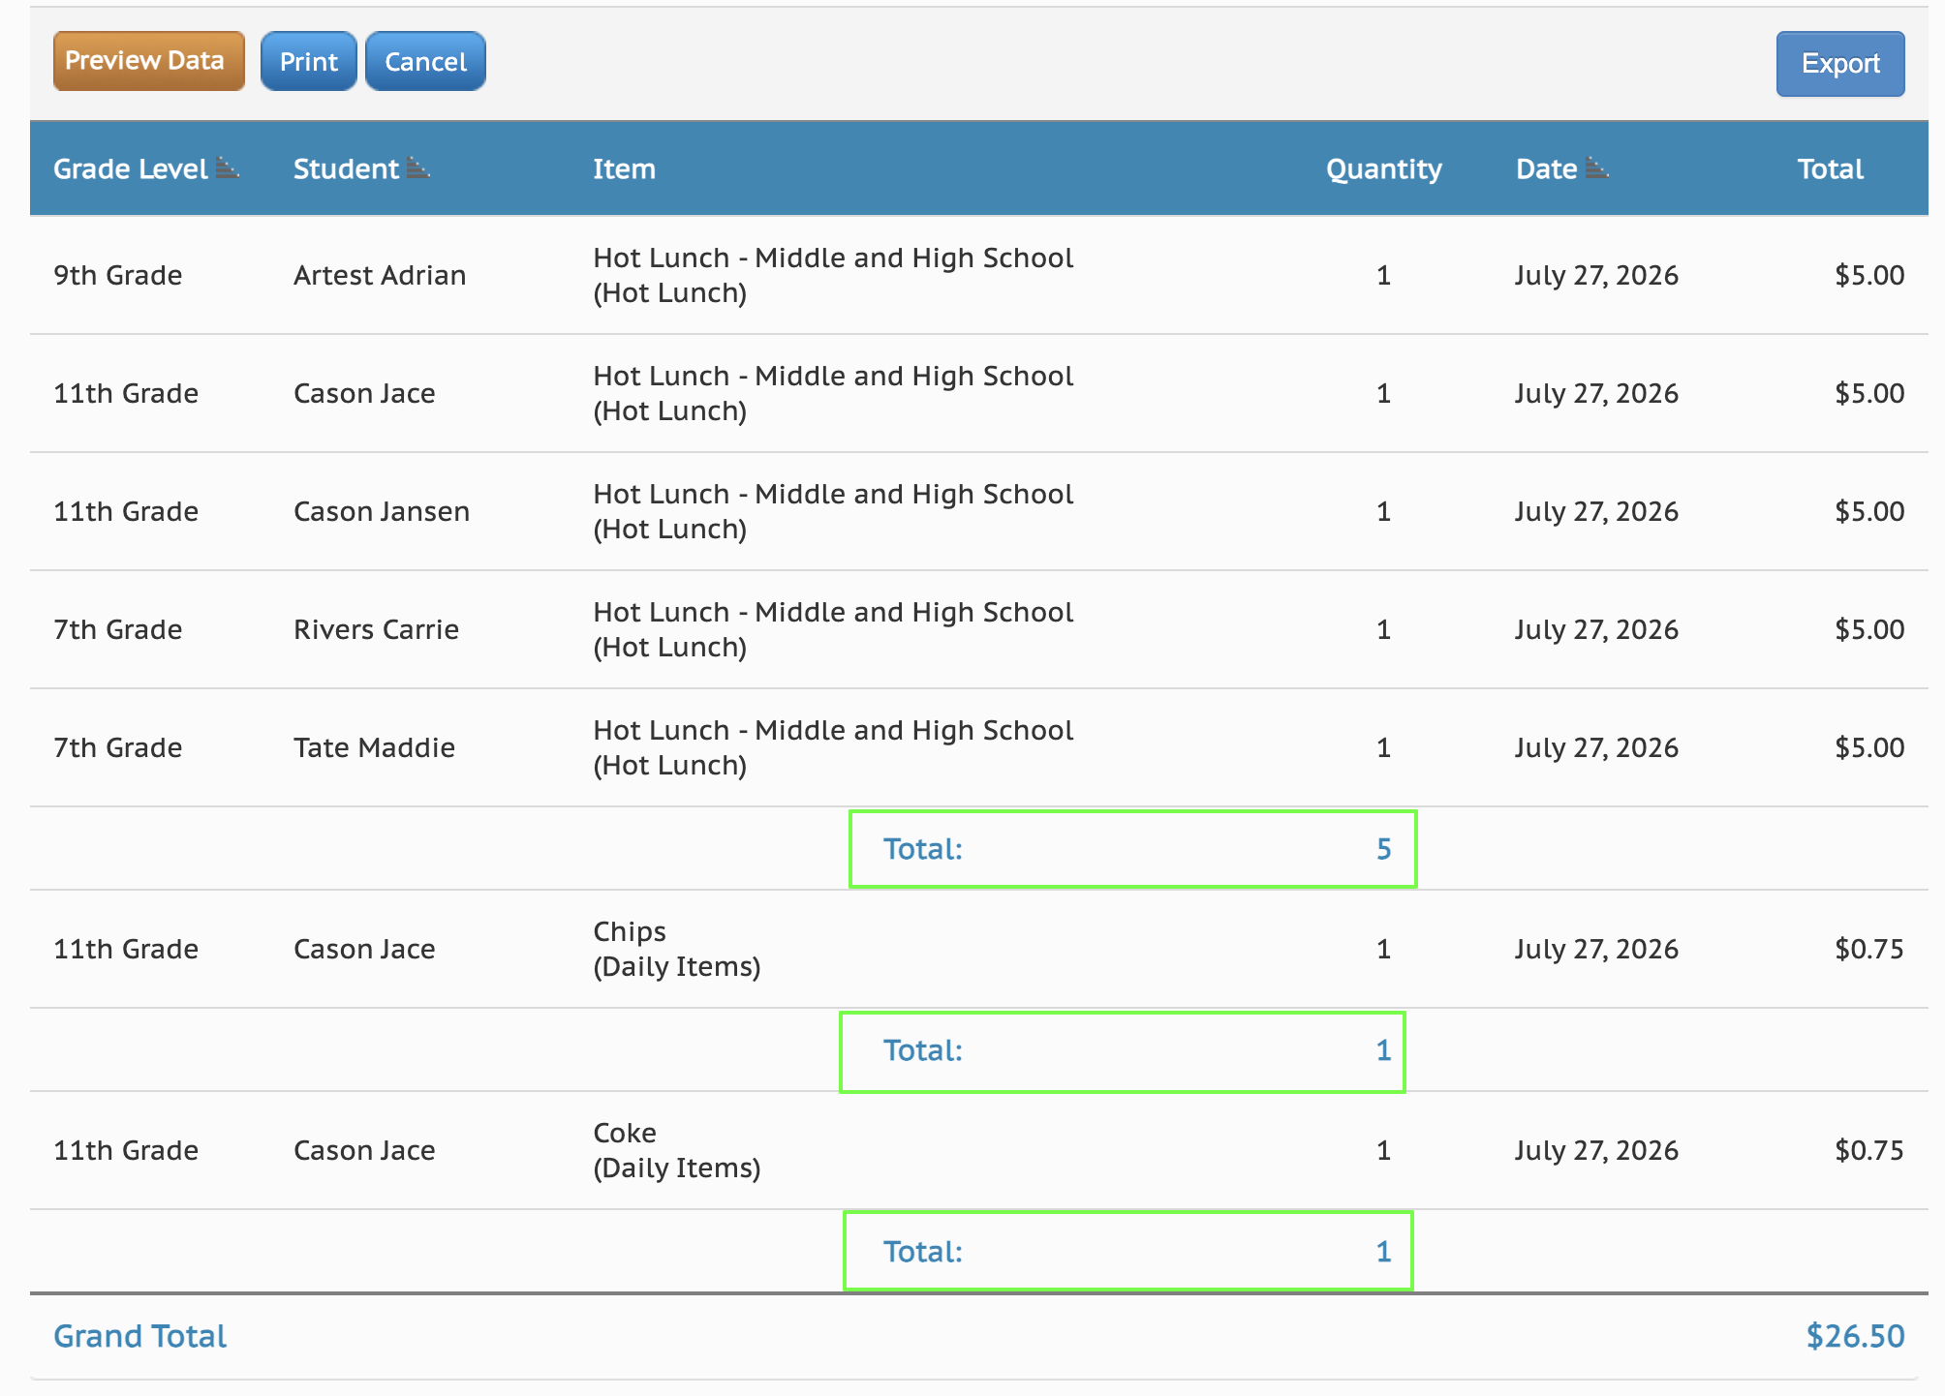Select the Chips row $0.75 total
This screenshot has height=1396, width=1945.
(x=1868, y=949)
